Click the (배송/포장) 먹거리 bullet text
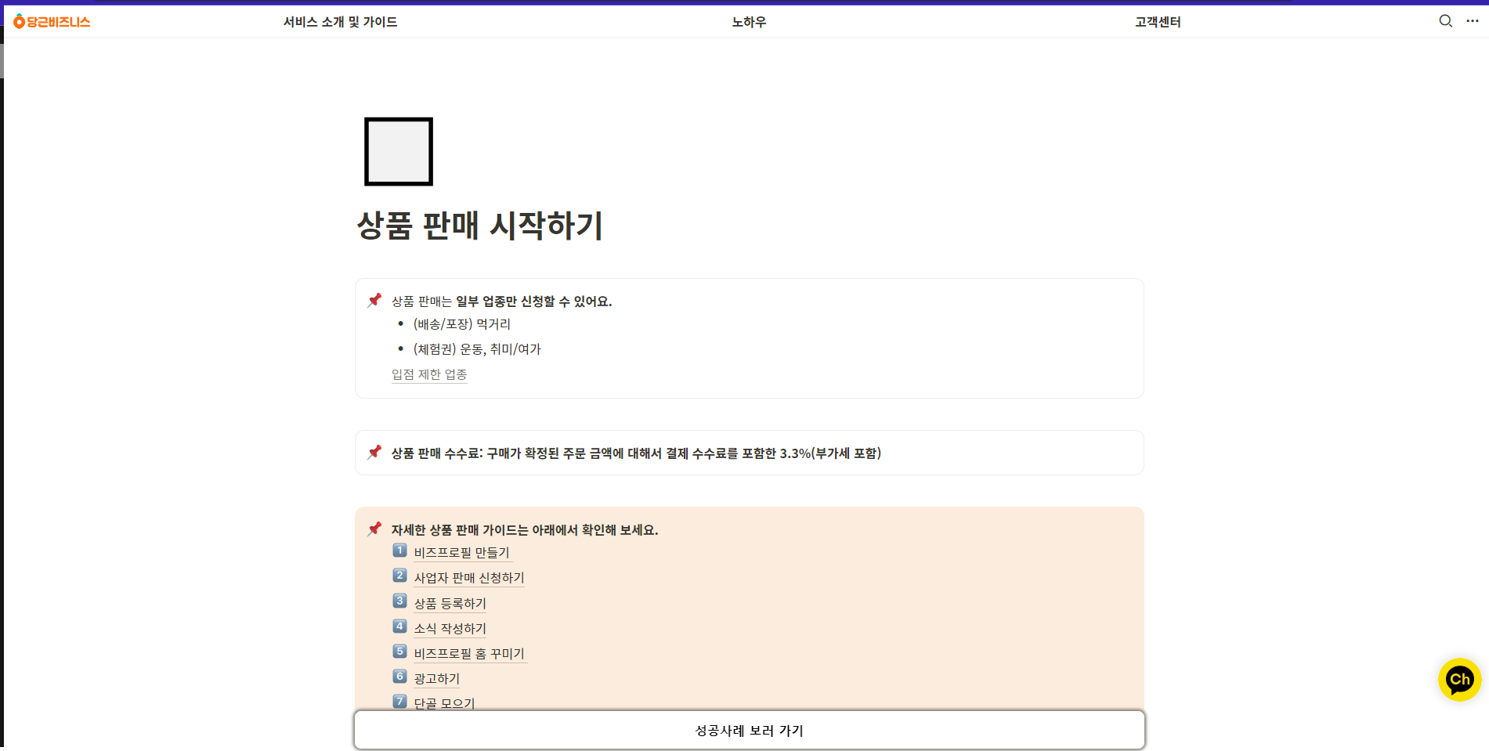The height and width of the screenshot is (751, 1489). 462,324
